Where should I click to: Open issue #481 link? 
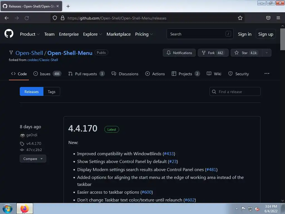[211, 170]
